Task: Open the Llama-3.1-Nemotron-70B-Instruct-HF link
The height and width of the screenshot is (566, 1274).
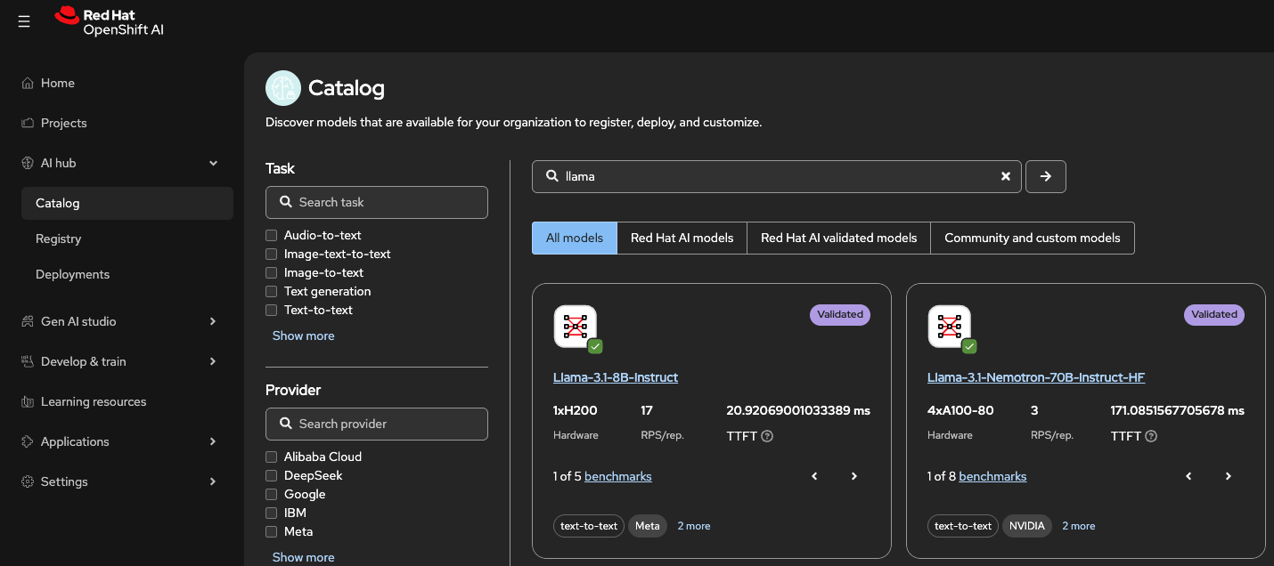Action: (x=1036, y=377)
